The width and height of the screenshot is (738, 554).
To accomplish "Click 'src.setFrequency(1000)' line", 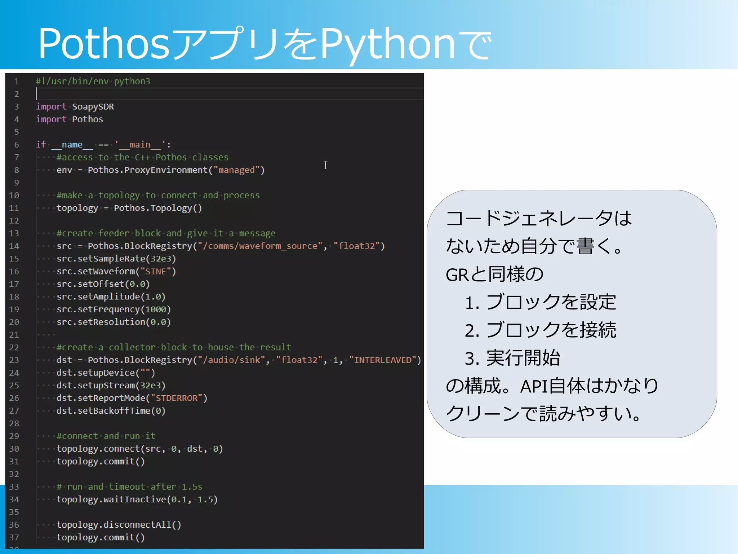I will click(x=114, y=309).
